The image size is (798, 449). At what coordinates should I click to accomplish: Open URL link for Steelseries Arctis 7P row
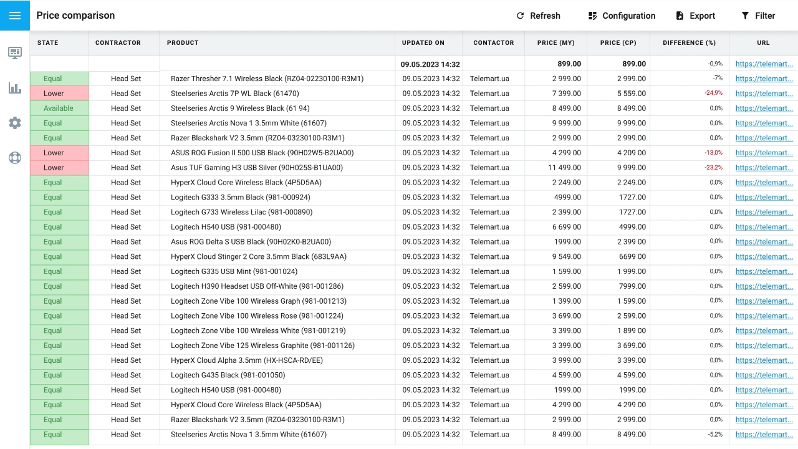tap(764, 94)
